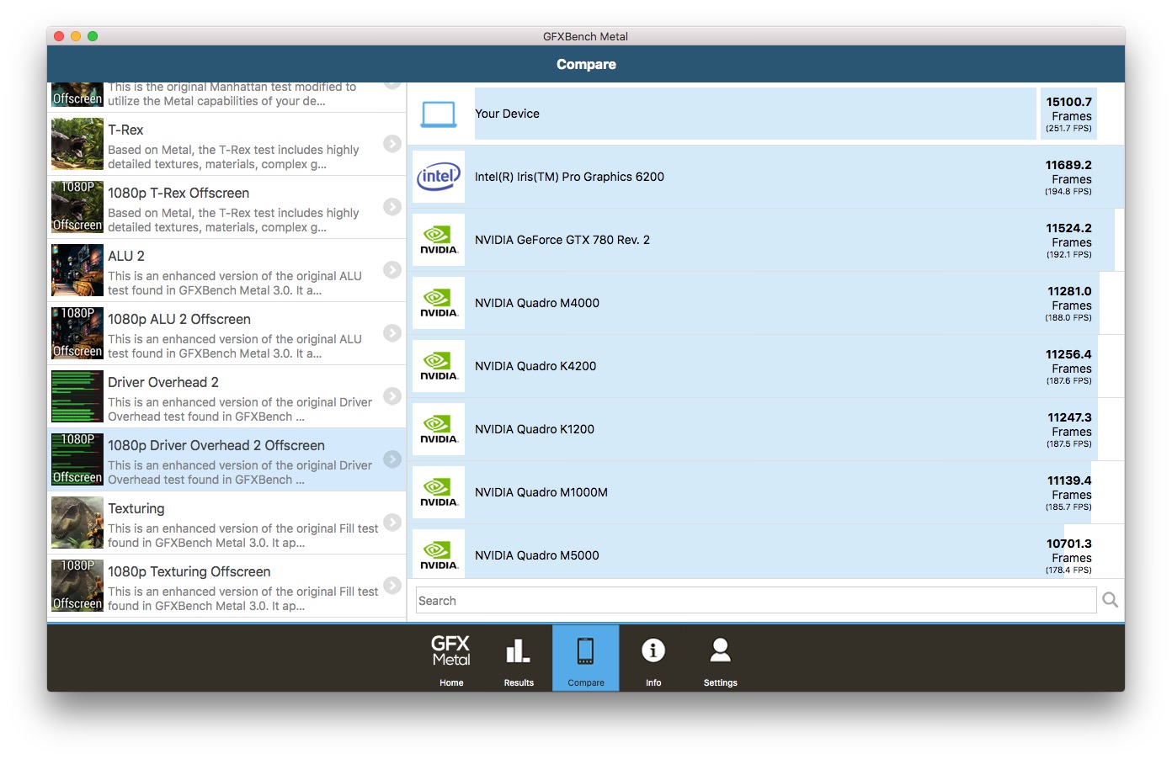Close the GFXBench Metal window
The image size is (1172, 759).
[59, 36]
